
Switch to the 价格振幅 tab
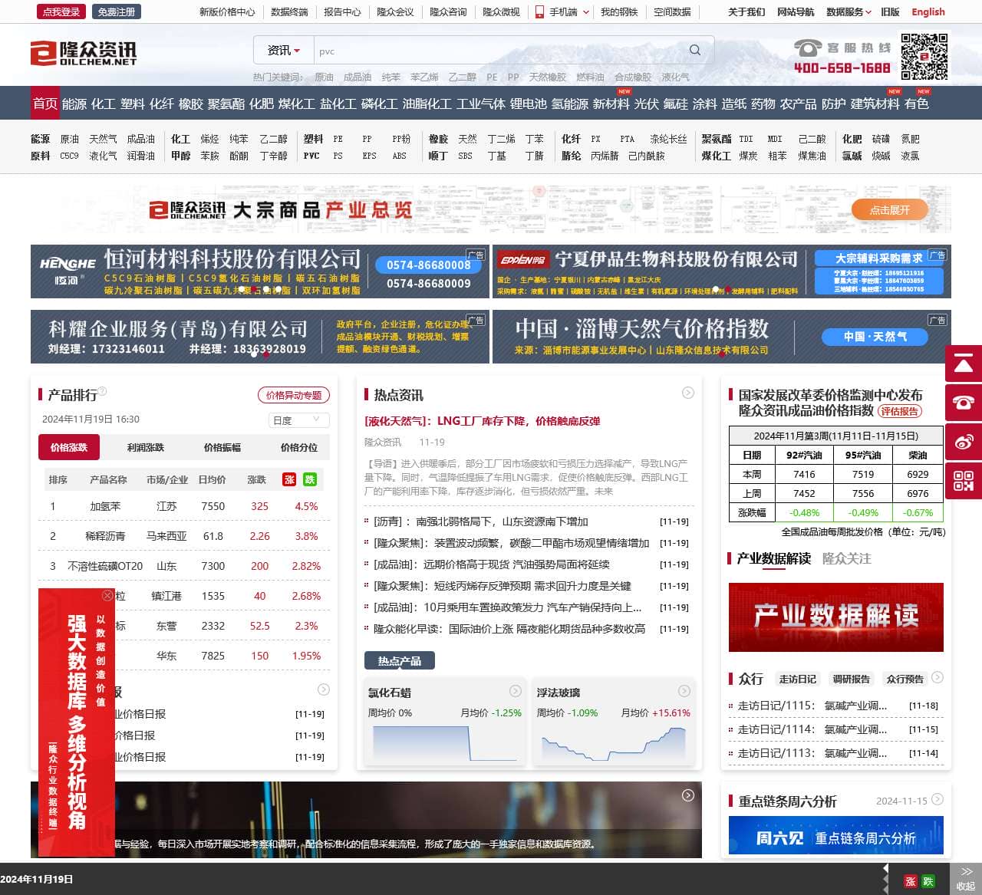click(x=222, y=447)
